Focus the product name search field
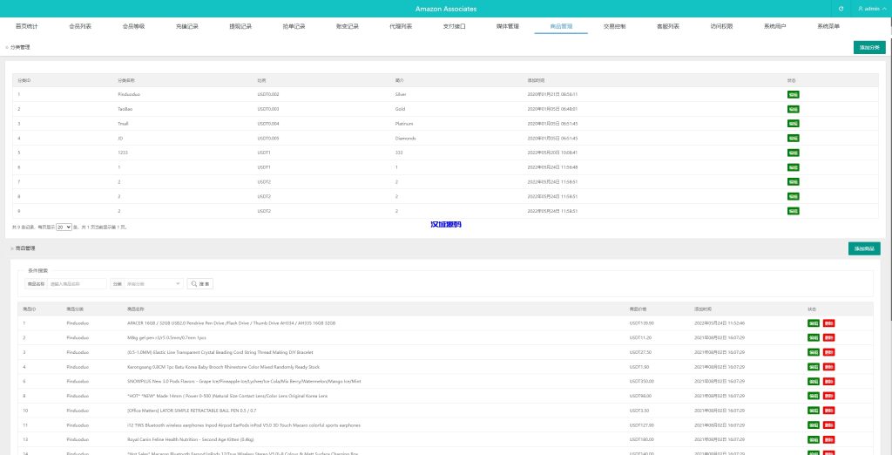 point(77,284)
